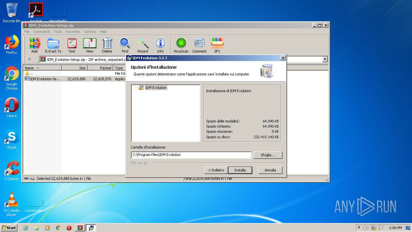Click the Test archive icon

pyautogui.click(x=72, y=45)
